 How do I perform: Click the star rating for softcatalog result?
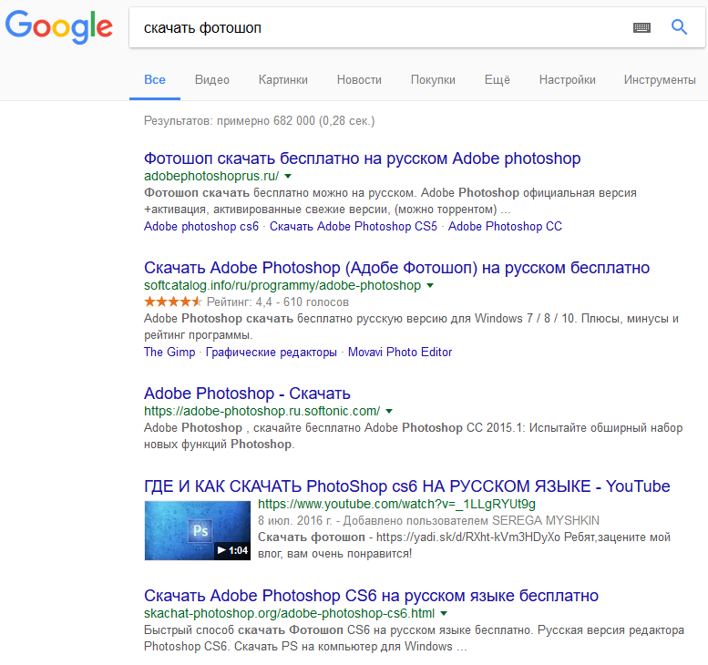(173, 302)
